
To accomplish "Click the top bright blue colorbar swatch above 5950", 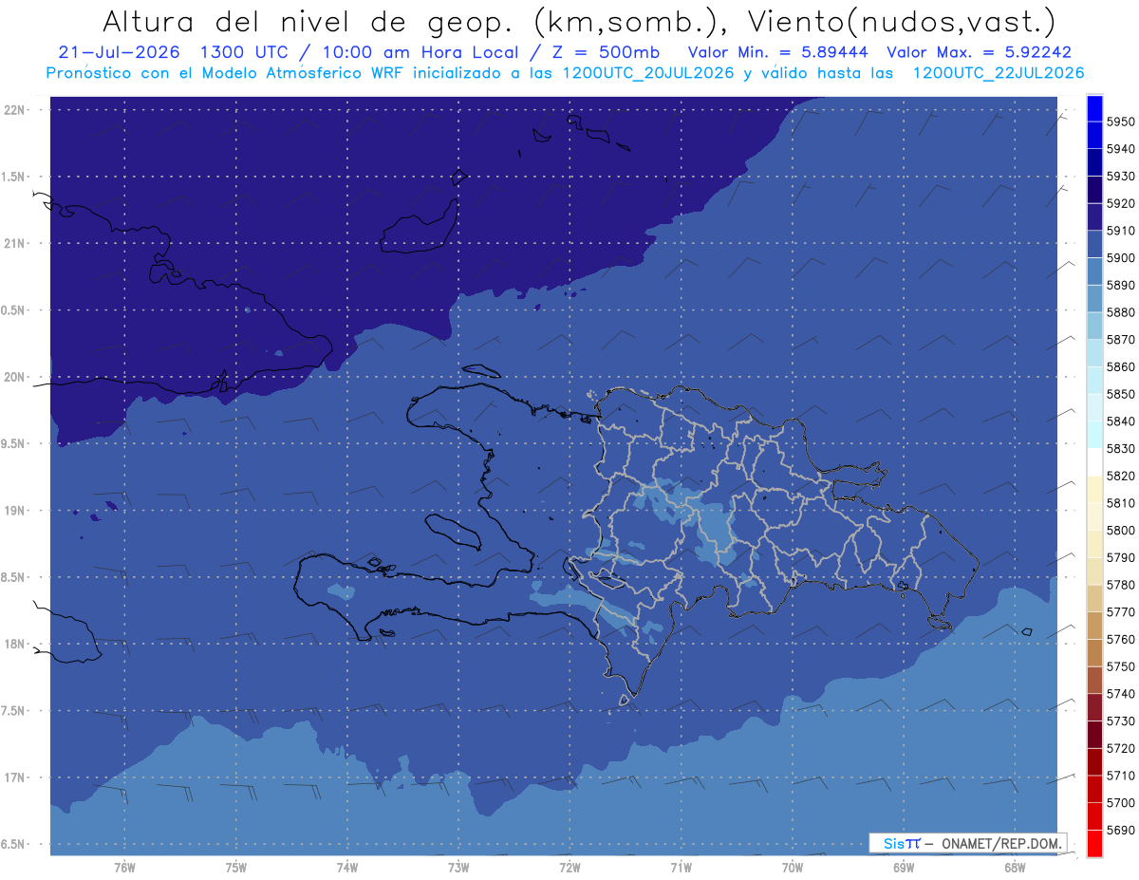I will pos(1094,108).
